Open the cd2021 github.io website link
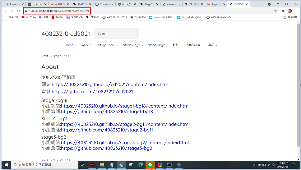 (x=111, y=85)
